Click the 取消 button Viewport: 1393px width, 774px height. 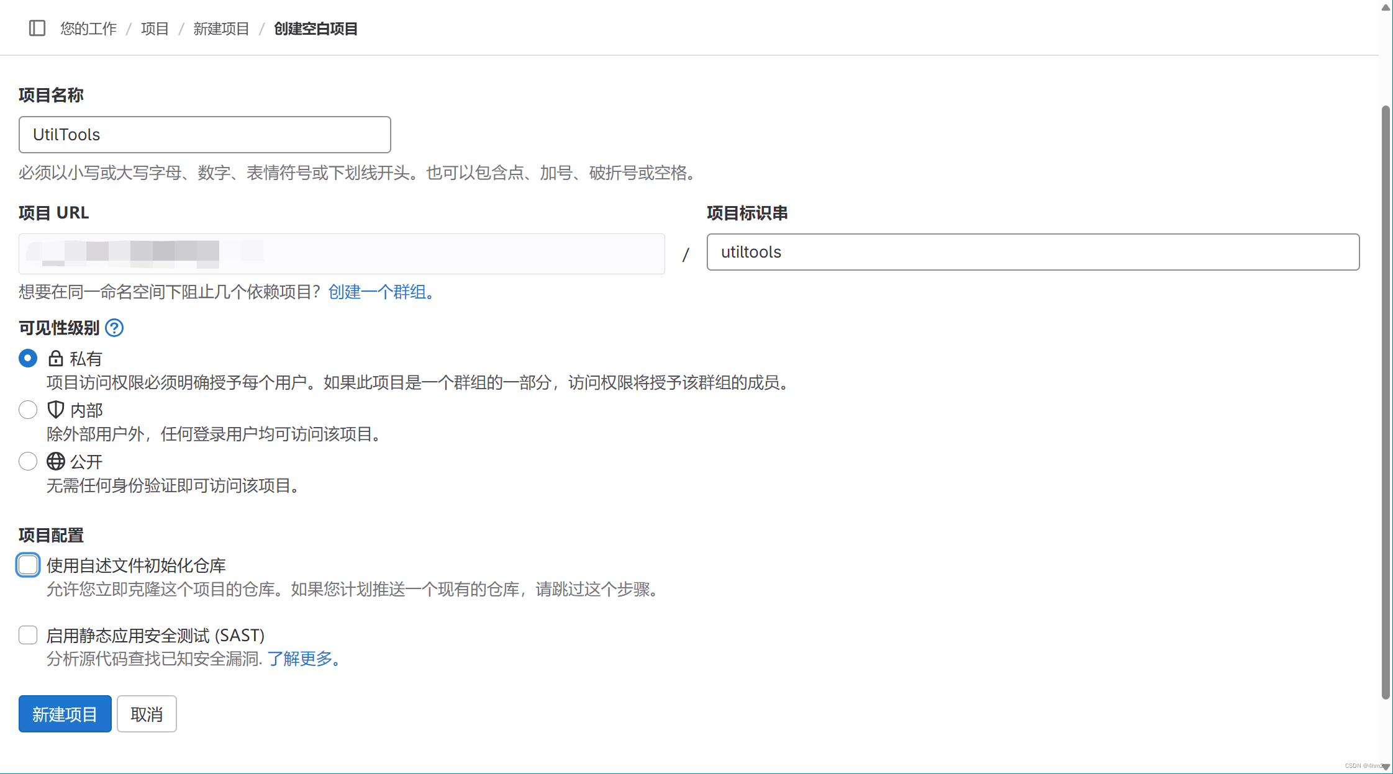pos(147,714)
